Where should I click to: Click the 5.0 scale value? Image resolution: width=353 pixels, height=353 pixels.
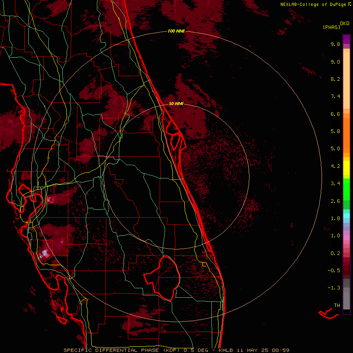click(x=335, y=149)
